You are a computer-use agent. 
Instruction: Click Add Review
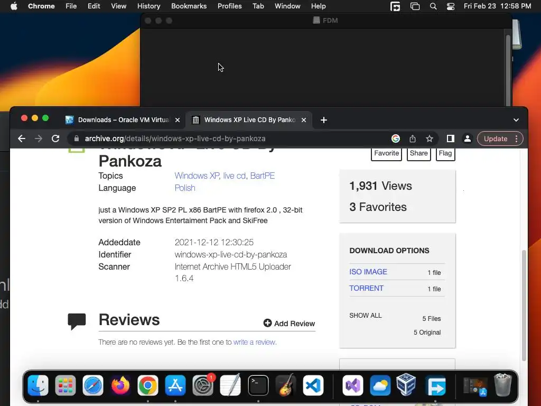tap(289, 324)
